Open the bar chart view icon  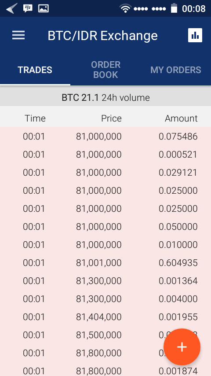195,35
